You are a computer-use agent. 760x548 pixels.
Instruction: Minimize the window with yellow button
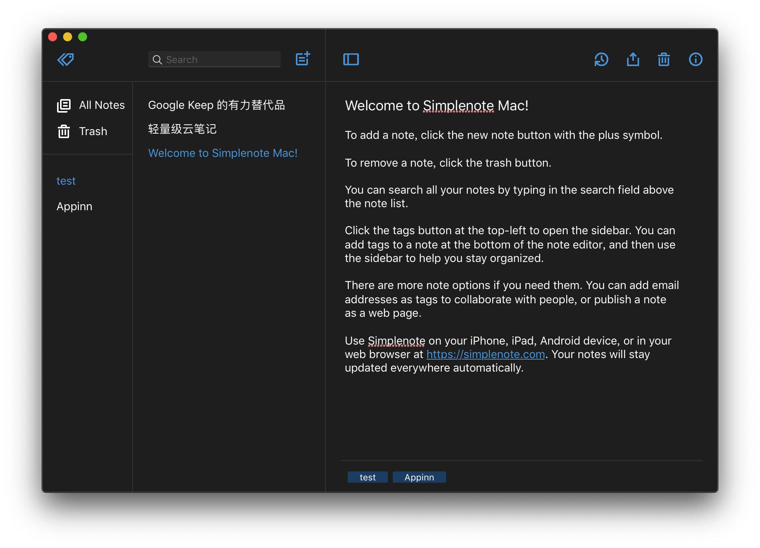pos(68,37)
